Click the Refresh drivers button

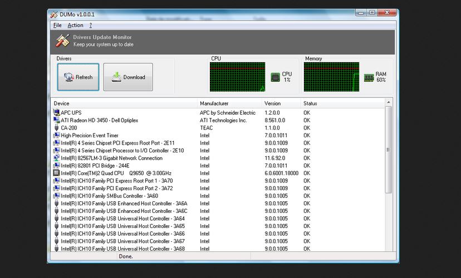point(78,77)
